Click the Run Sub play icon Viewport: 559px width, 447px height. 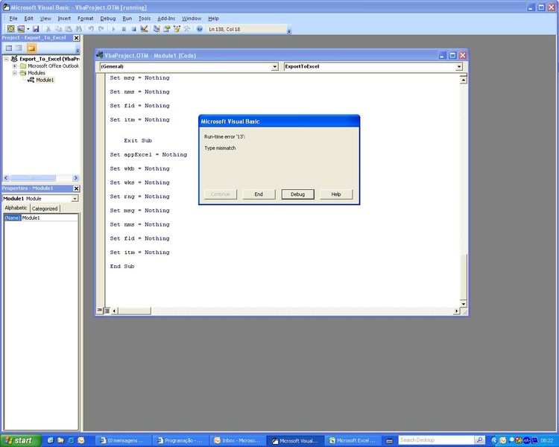(114, 29)
